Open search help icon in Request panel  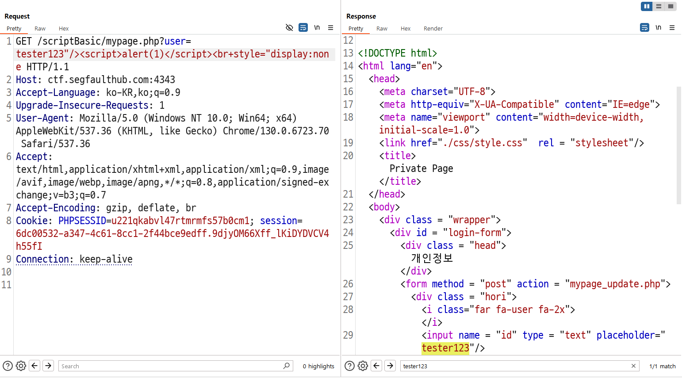[8, 366]
